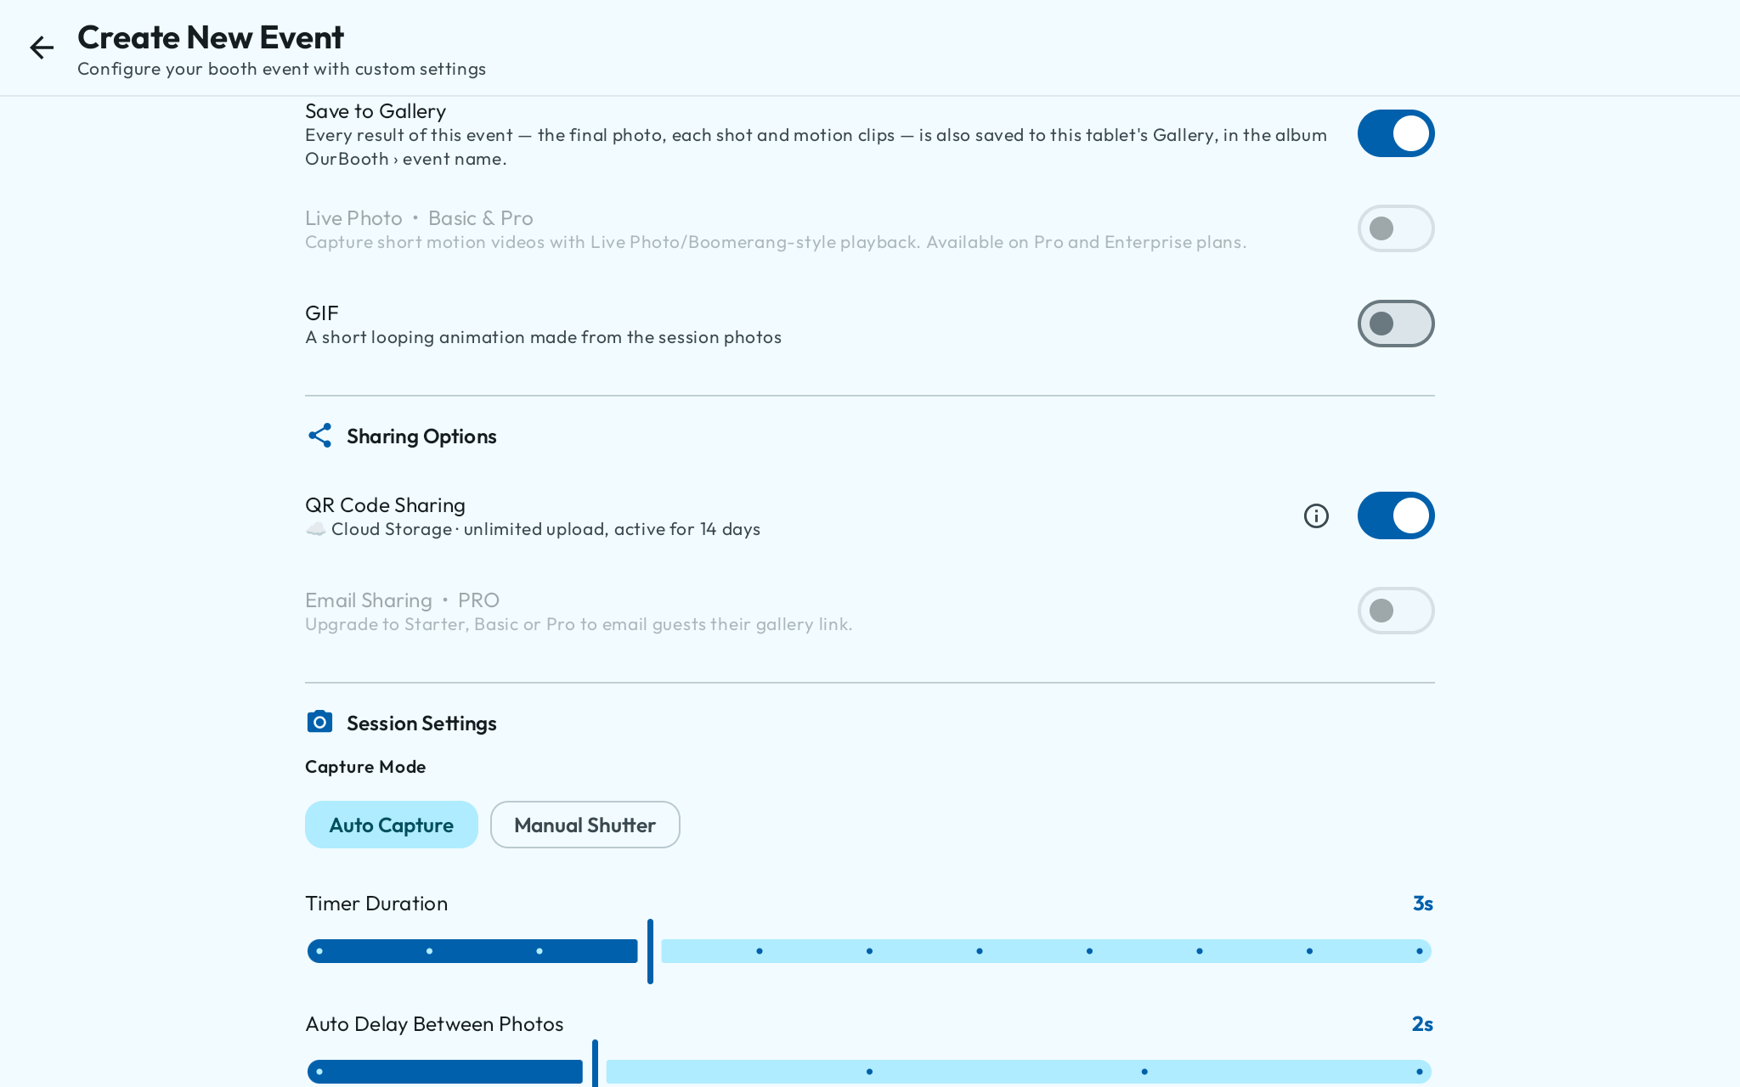Viewport: 1740px width, 1087px height.
Task: Click Cloud Storage unlimited upload description
Action: [533, 529]
